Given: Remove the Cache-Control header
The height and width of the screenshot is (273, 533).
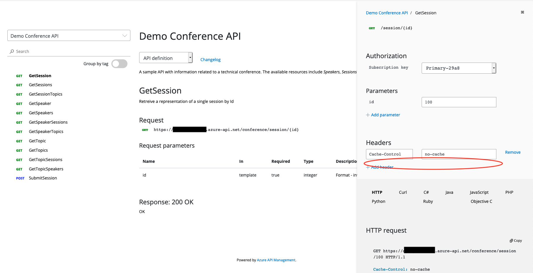Looking at the screenshot, I should pos(512,152).
